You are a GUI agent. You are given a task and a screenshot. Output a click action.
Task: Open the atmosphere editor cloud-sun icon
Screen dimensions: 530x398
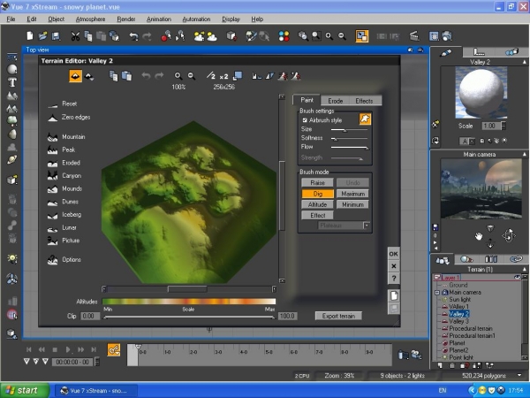(x=212, y=36)
